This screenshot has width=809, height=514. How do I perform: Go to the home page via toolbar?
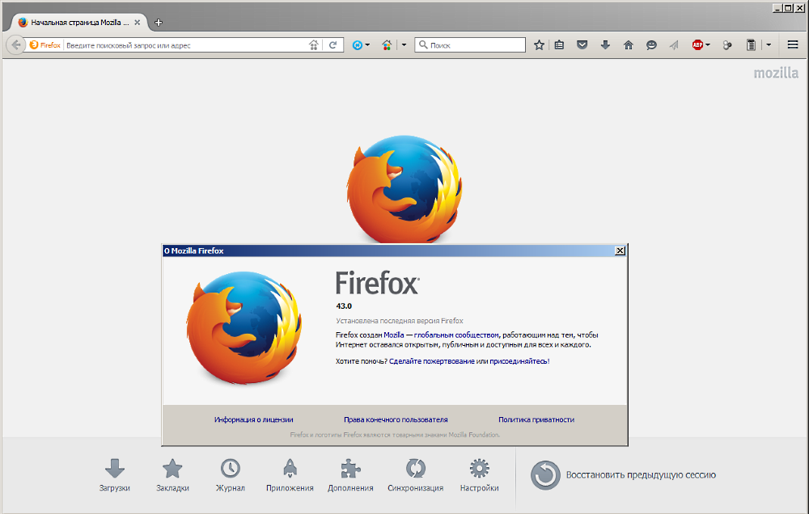coord(629,45)
